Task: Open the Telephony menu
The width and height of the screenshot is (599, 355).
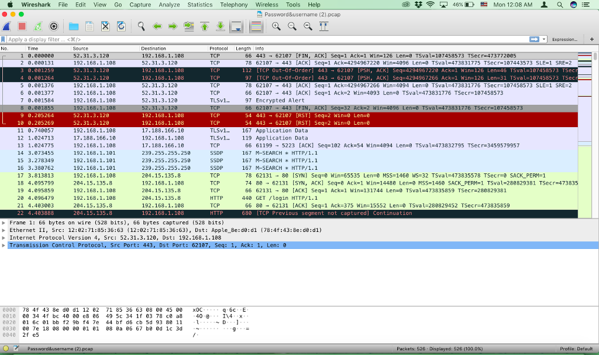Action: (x=233, y=4)
